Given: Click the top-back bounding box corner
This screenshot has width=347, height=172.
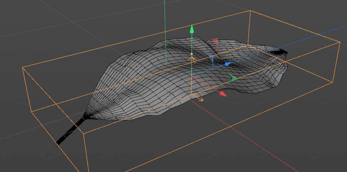Looking at the screenshot, I should (250, 10).
